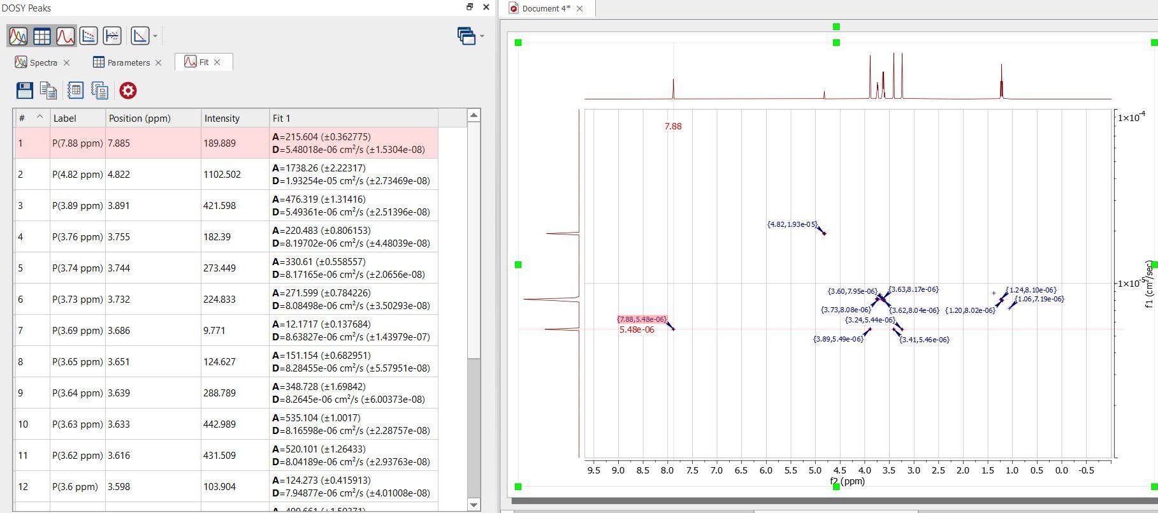Screen dimensions: 1158x513
Task: Click the {1.06,7.19e-06} peak label
Action: pyautogui.click(x=1039, y=299)
